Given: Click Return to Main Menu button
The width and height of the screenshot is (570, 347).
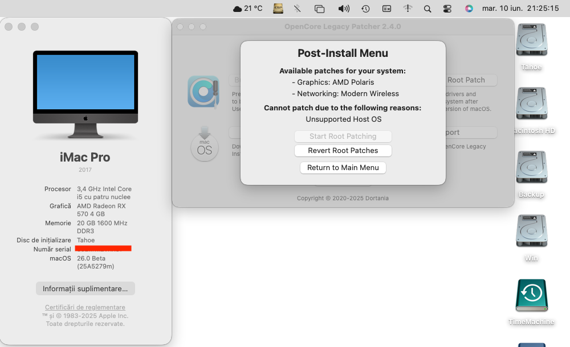Looking at the screenshot, I should click(343, 168).
